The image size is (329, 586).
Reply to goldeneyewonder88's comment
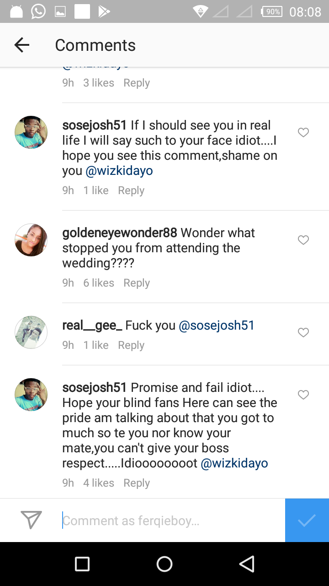coord(137,283)
